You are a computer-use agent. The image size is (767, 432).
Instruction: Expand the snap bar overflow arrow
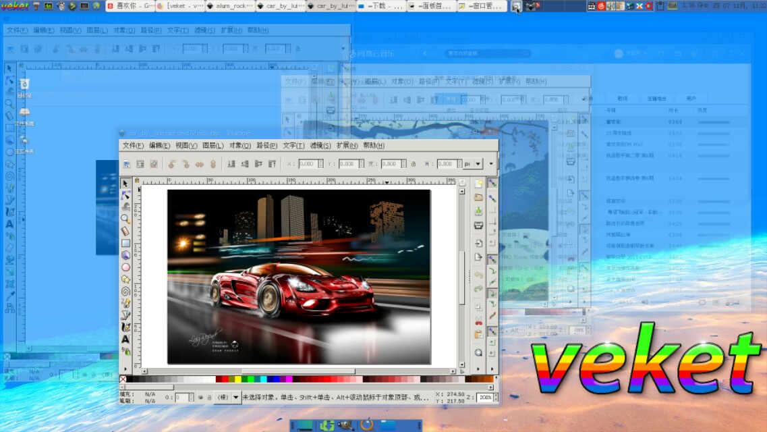coord(492,369)
